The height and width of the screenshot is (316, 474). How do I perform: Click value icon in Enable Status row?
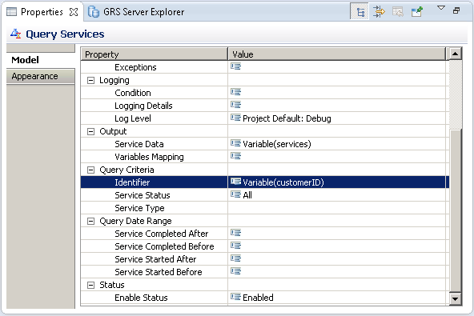[x=235, y=297]
